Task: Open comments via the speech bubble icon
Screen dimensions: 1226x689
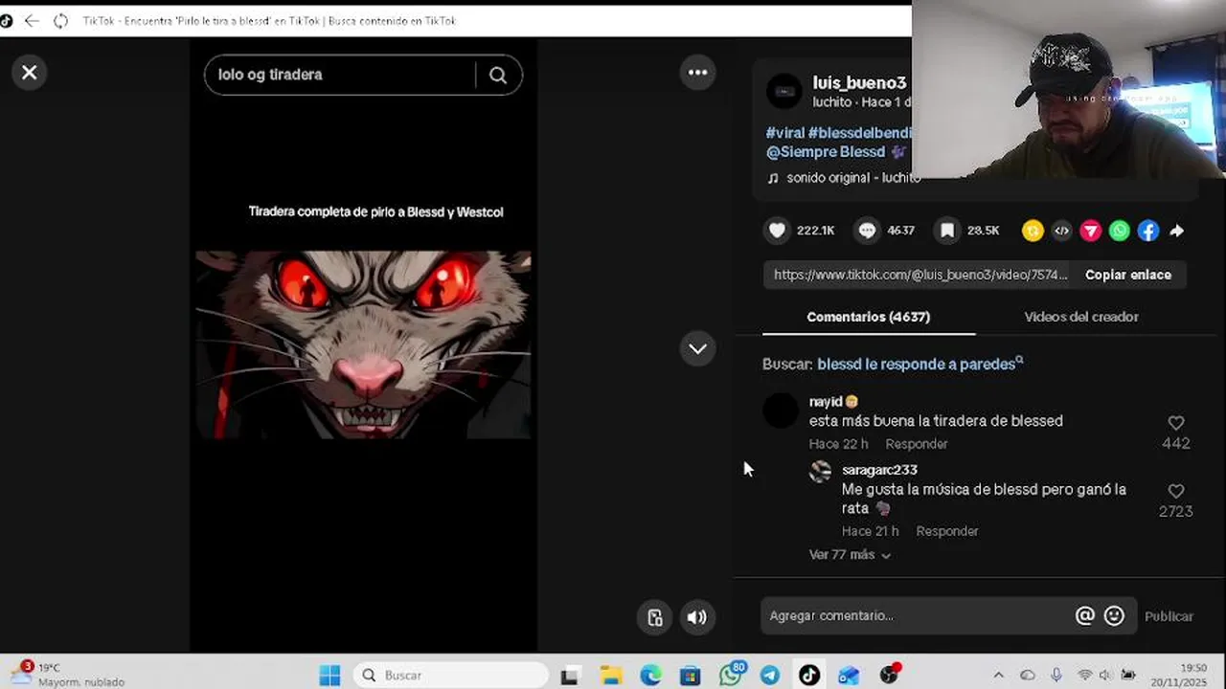Action: (x=867, y=231)
